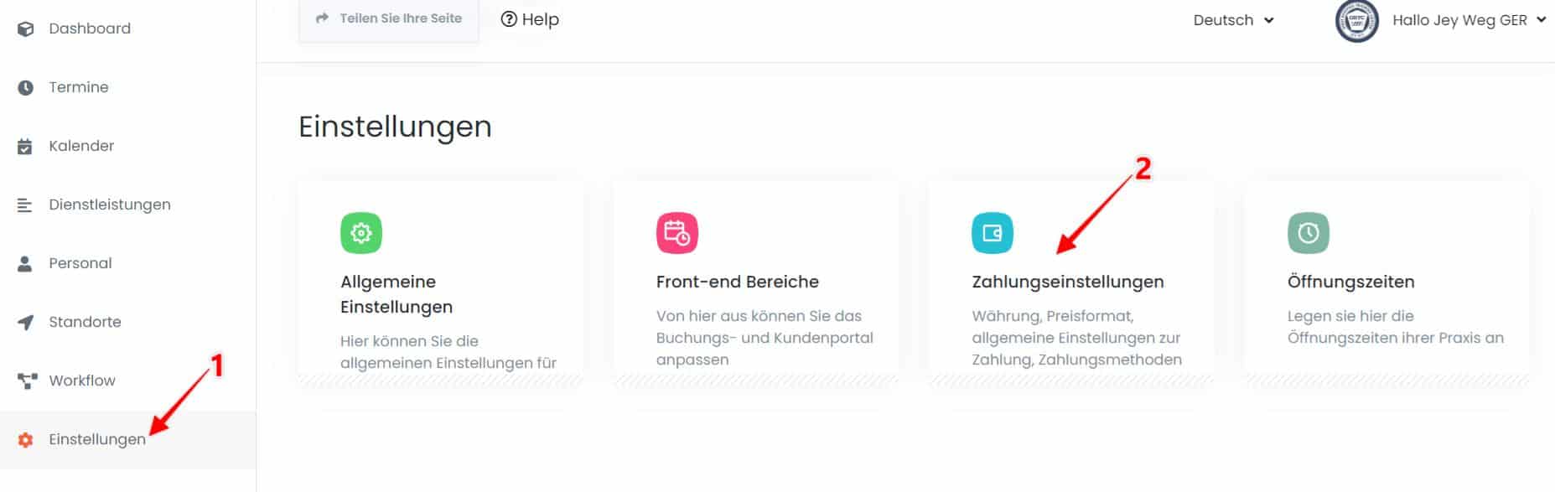Viewport: 1555px width, 492px height.
Task: Click the orange Einstellungen gear icon
Action: coord(25,439)
